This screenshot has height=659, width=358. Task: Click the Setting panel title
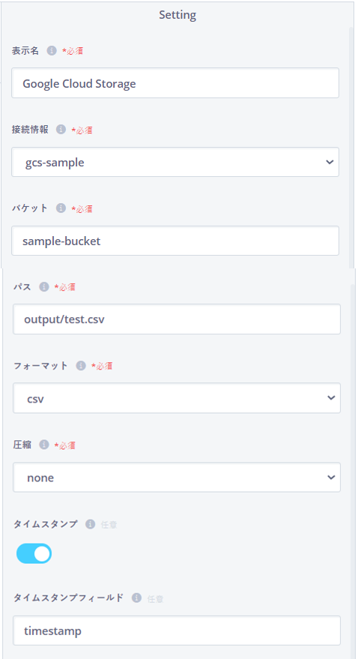click(x=178, y=15)
